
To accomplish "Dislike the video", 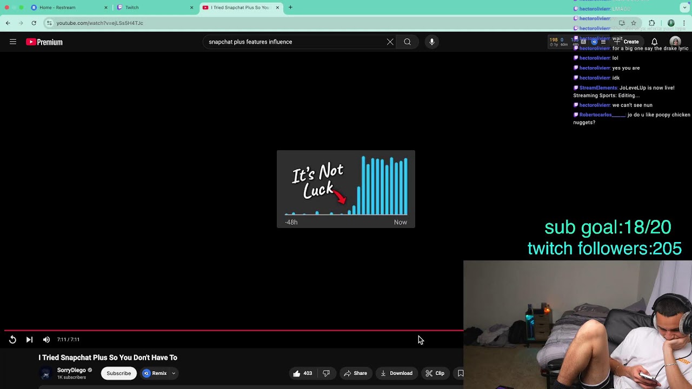I will click(x=326, y=373).
